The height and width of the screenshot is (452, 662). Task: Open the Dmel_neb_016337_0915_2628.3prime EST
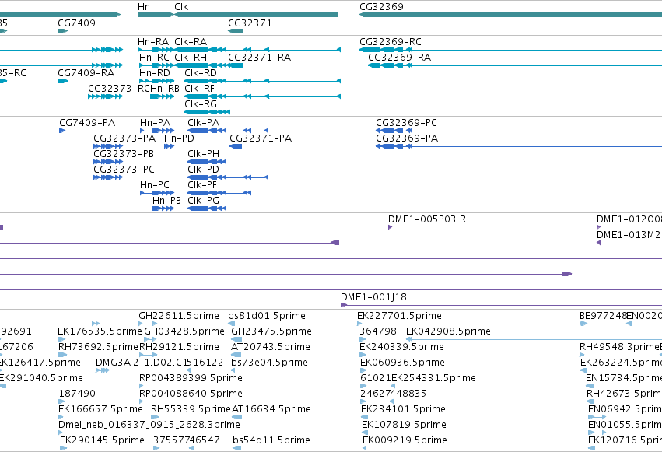(149, 425)
